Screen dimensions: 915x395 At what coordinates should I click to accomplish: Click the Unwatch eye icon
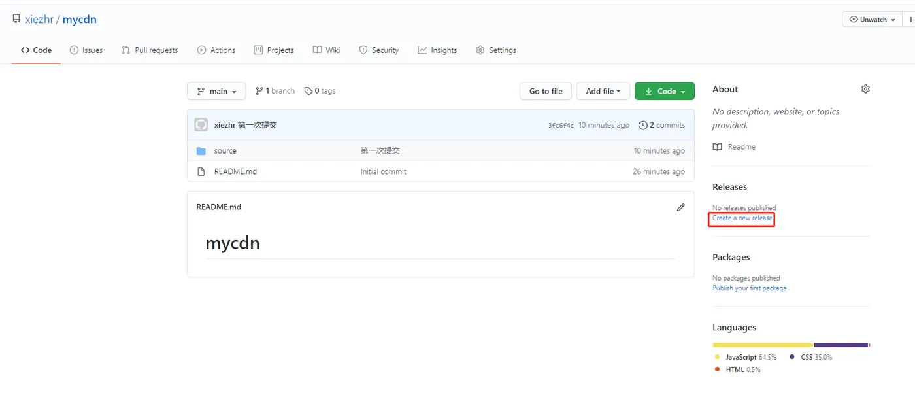click(x=853, y=20)
